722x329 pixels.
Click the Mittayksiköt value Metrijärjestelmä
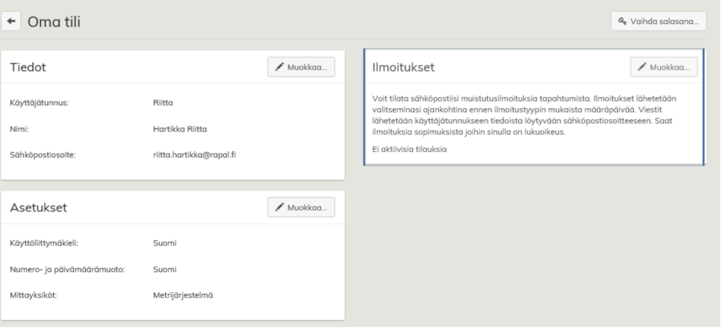coord(183,295)
